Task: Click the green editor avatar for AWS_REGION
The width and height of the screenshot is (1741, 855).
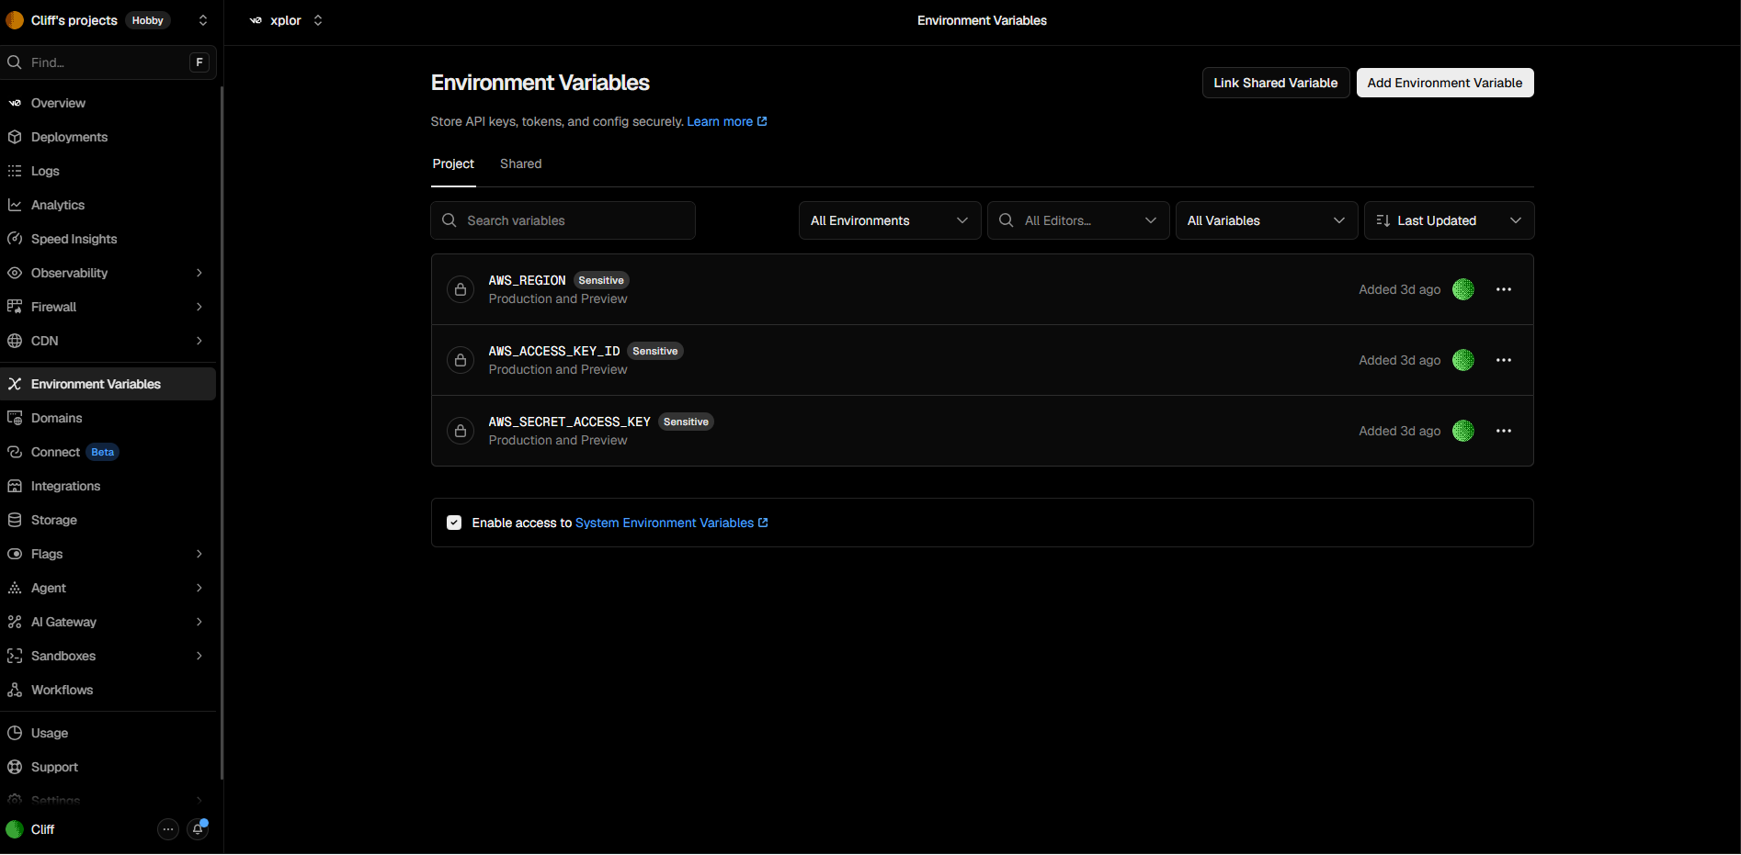Action: point(1463,289)
